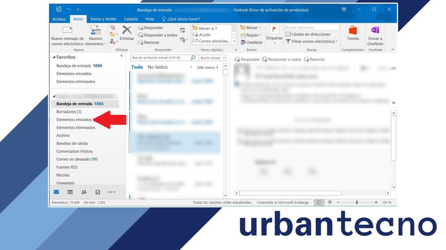This screenshot has height=250, width=446.
Task: Select the Correo electrónico quick step
Action: click(212, 41)
